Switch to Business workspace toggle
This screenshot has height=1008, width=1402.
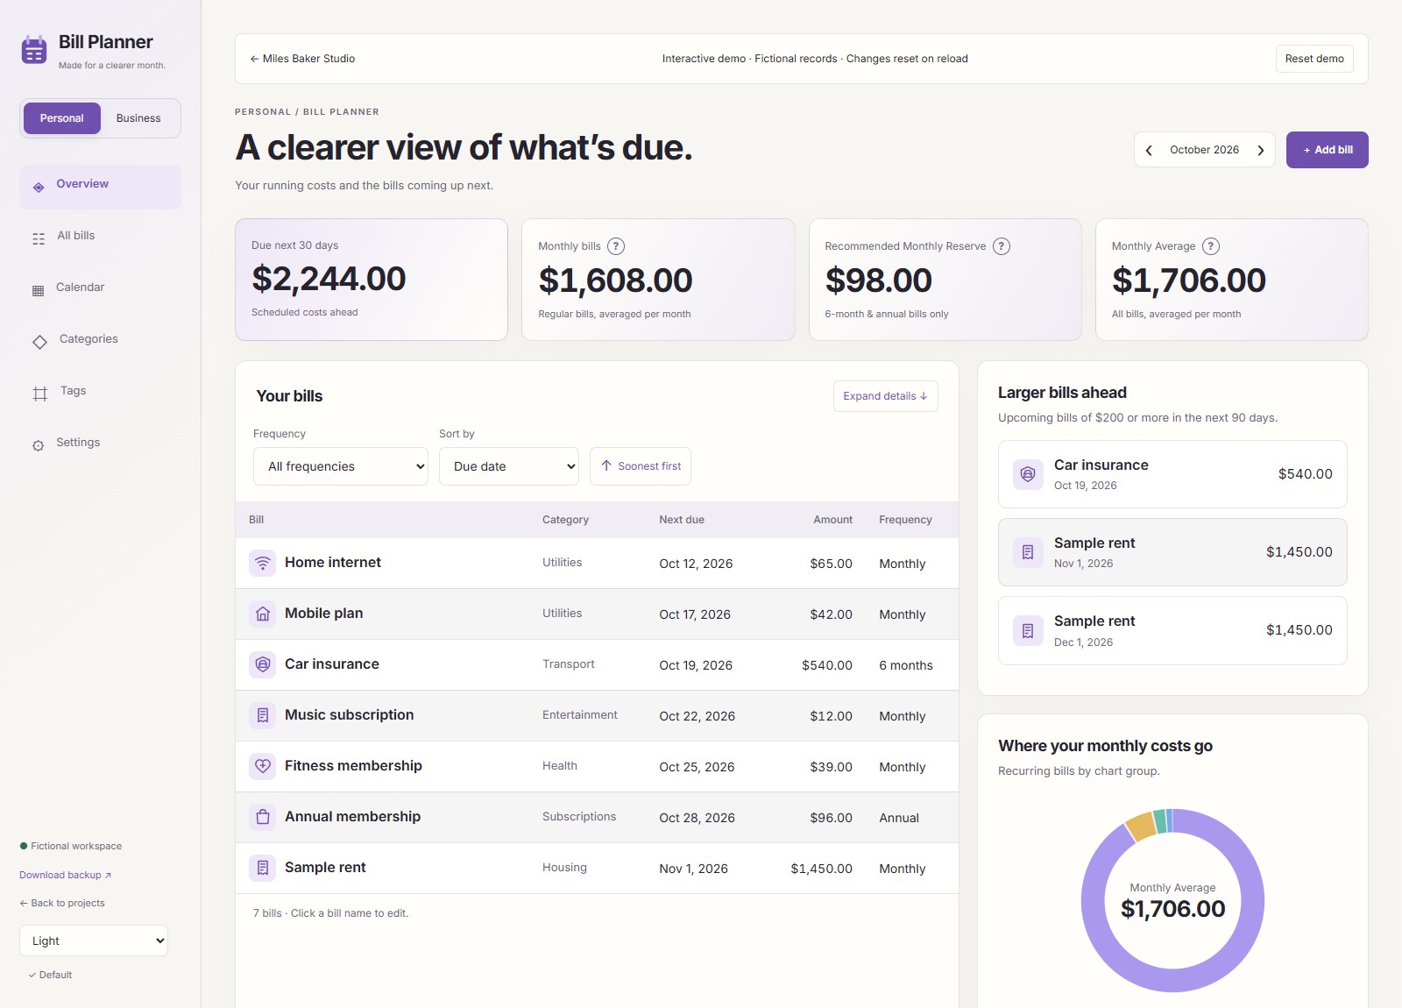coord(138,118)
